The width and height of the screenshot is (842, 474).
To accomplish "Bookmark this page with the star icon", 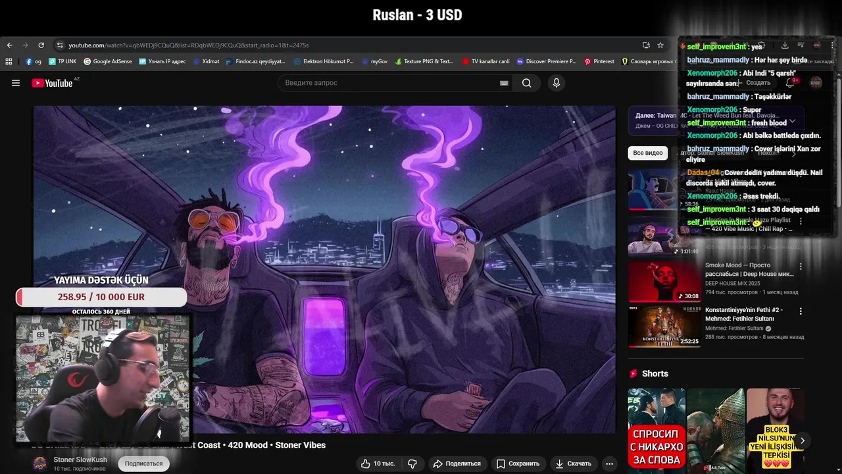I will (660, 45).
